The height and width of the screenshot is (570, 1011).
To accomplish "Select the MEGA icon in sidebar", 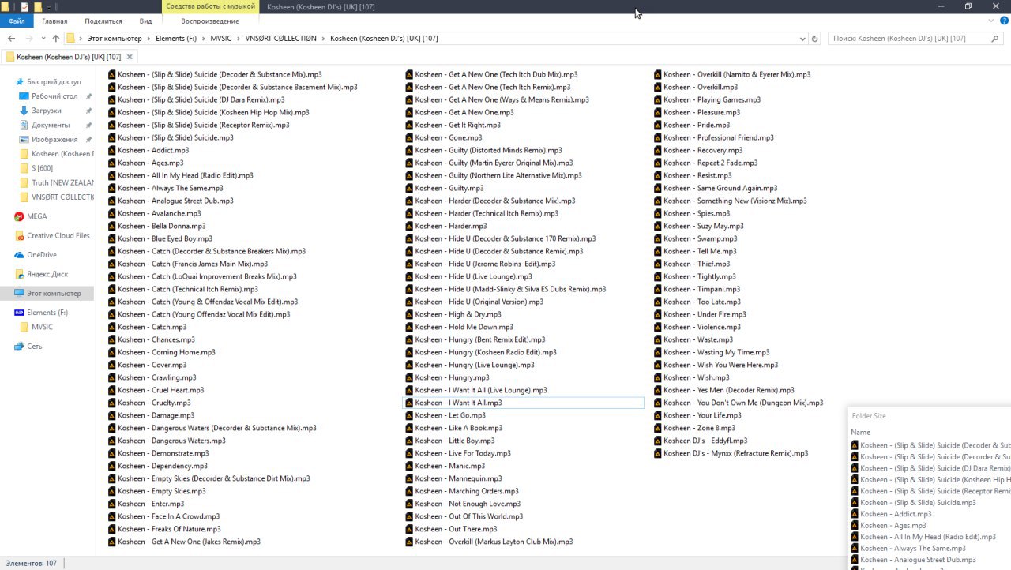I will click(x=19, y=216).
